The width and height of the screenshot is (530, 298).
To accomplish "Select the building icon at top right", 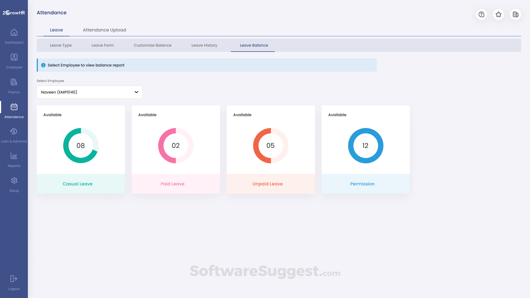I will 516,14.
